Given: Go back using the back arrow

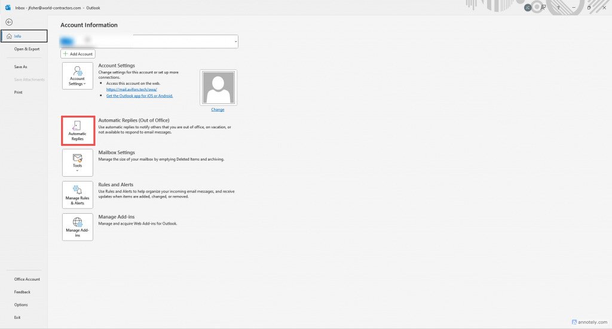Looking at the screenshot, I should tap(9, 22).
